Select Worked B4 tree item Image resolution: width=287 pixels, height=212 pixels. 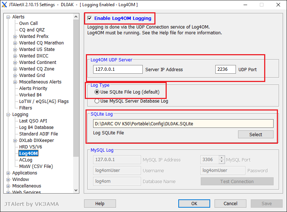tap(30, 95)
